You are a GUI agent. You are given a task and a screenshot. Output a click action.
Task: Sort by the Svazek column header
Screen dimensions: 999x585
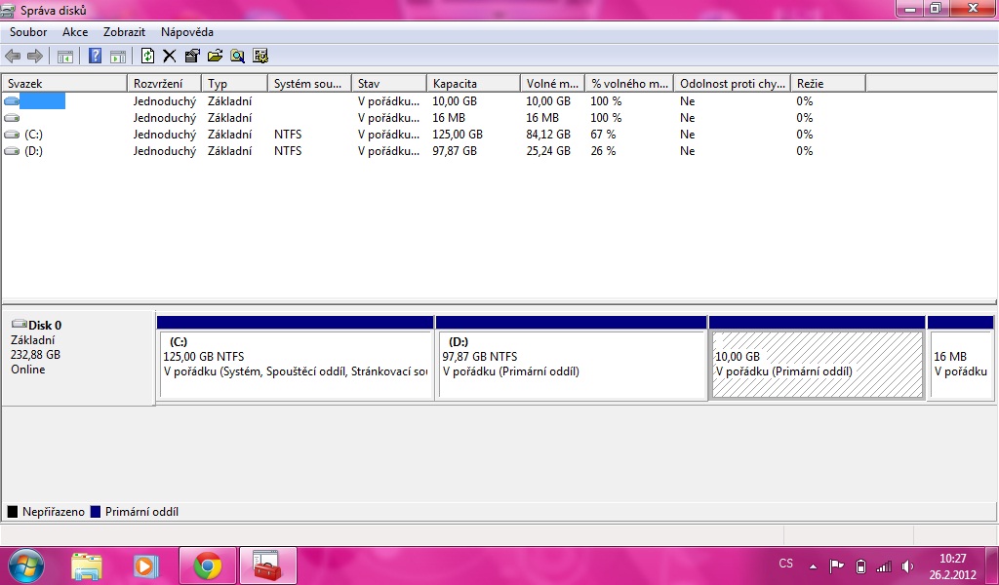(64, 84)
